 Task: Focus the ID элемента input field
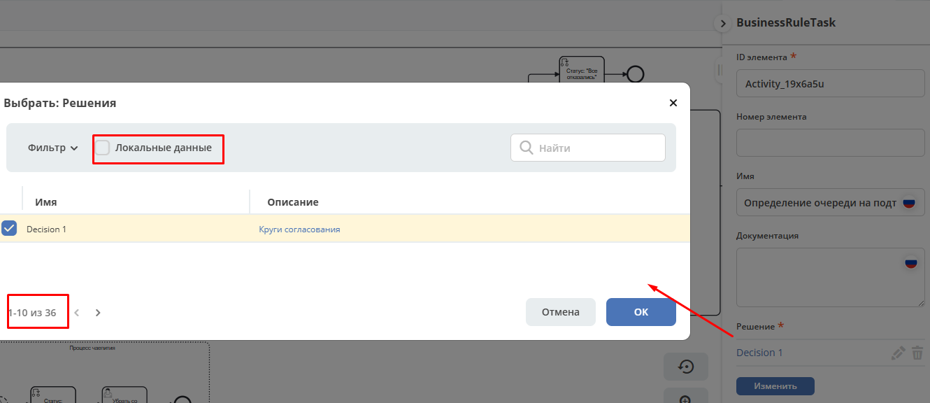[830, 84]
